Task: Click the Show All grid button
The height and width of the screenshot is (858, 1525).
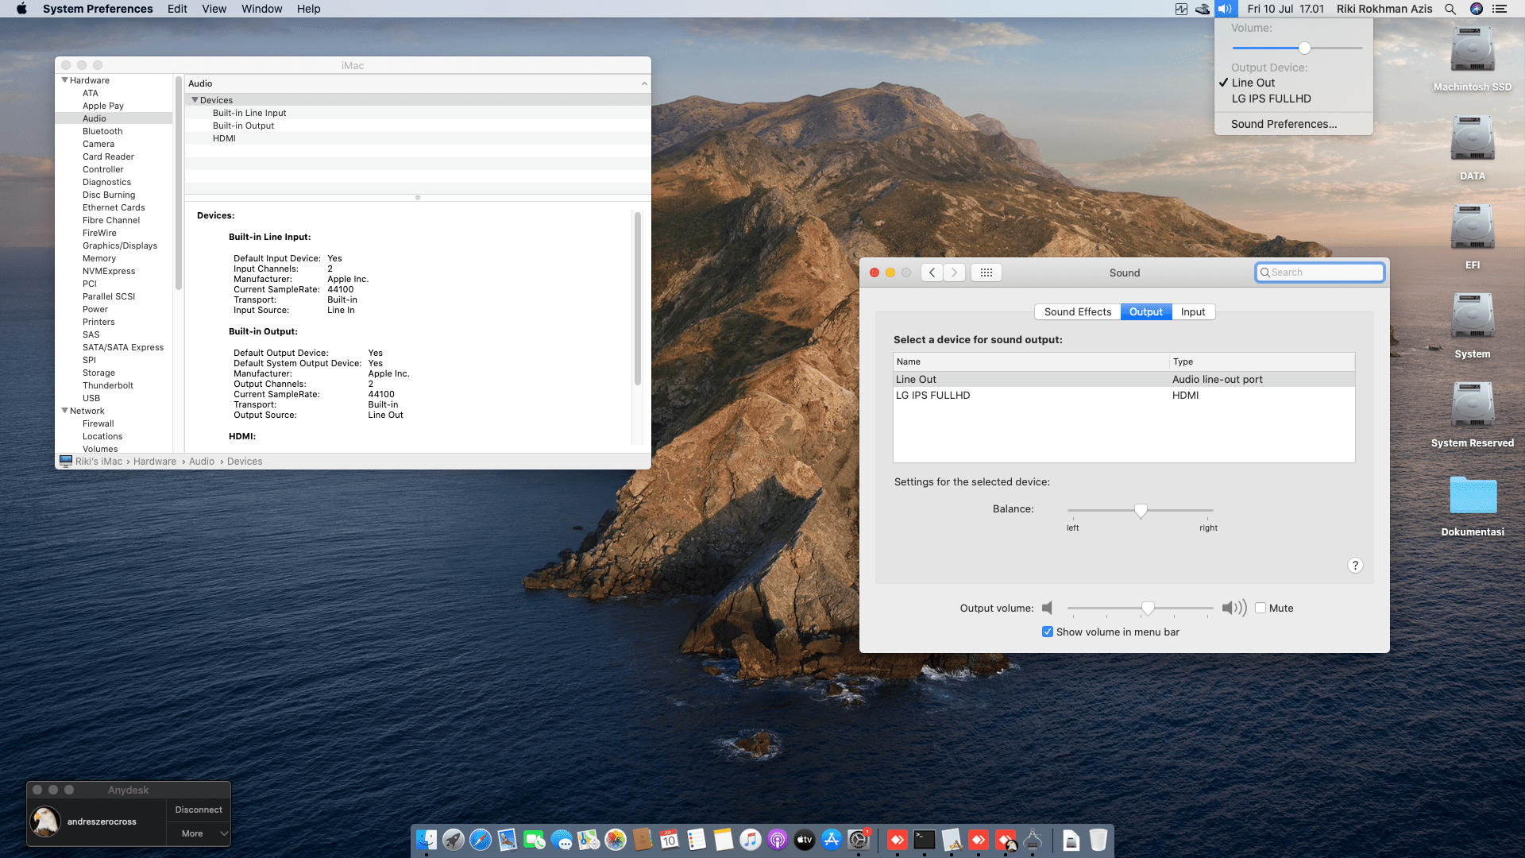Action: [986, 272]
